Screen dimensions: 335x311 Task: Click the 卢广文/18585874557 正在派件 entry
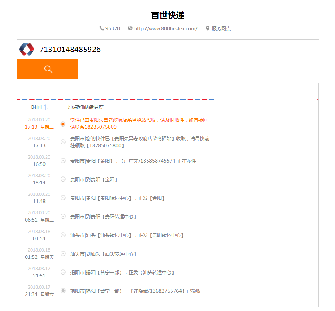coord(133,161)
